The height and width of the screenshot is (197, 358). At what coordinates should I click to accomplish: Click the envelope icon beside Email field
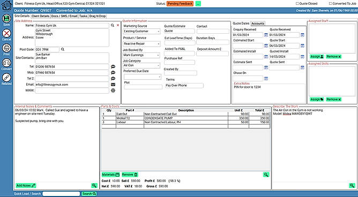tap(113, 85)
